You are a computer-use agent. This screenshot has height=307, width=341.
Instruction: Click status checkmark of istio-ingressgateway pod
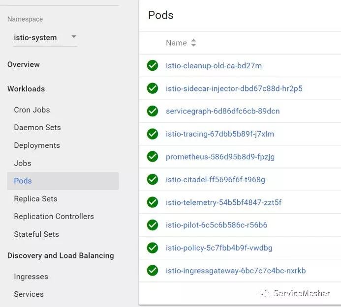coord(153,270)
